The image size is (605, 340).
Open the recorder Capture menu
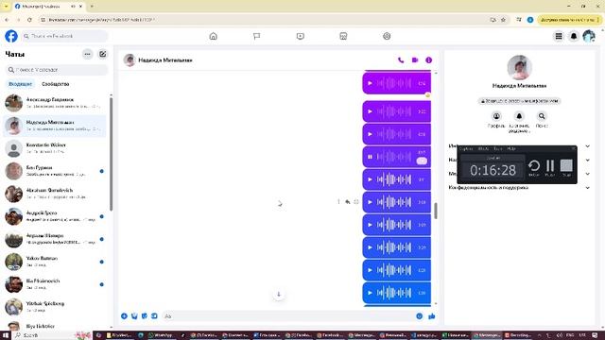(x=466, y=149)
